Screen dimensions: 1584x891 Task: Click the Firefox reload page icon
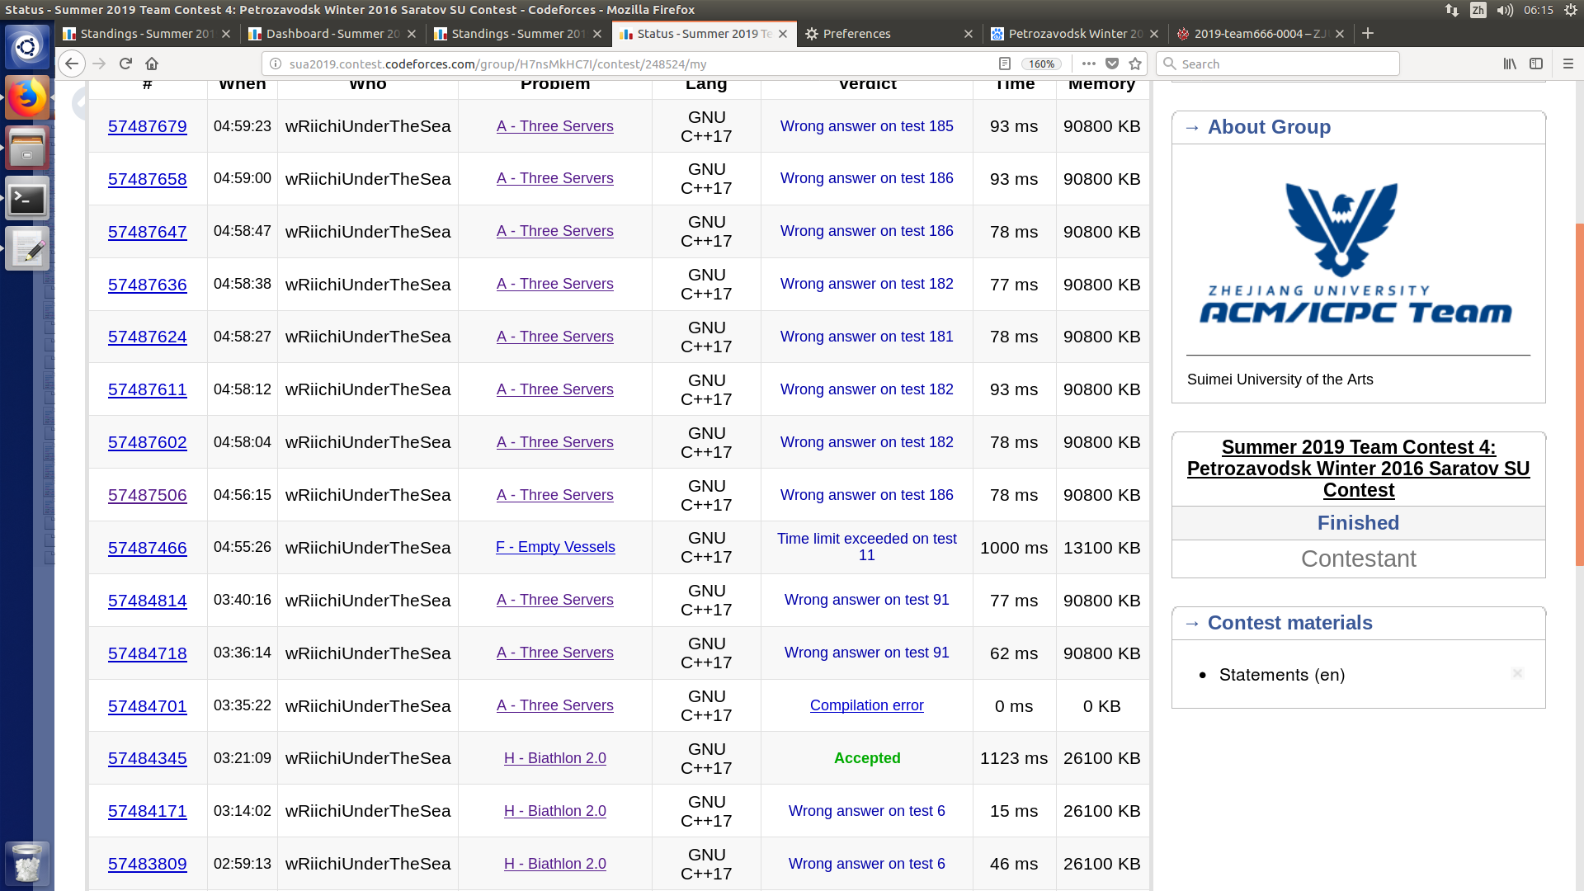pos(125,64)
